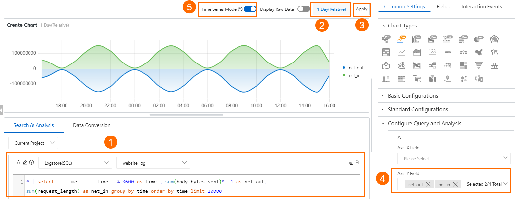Screen dimensions: 515x199
Task: Select the Pro column chart type
Action: 416,40
